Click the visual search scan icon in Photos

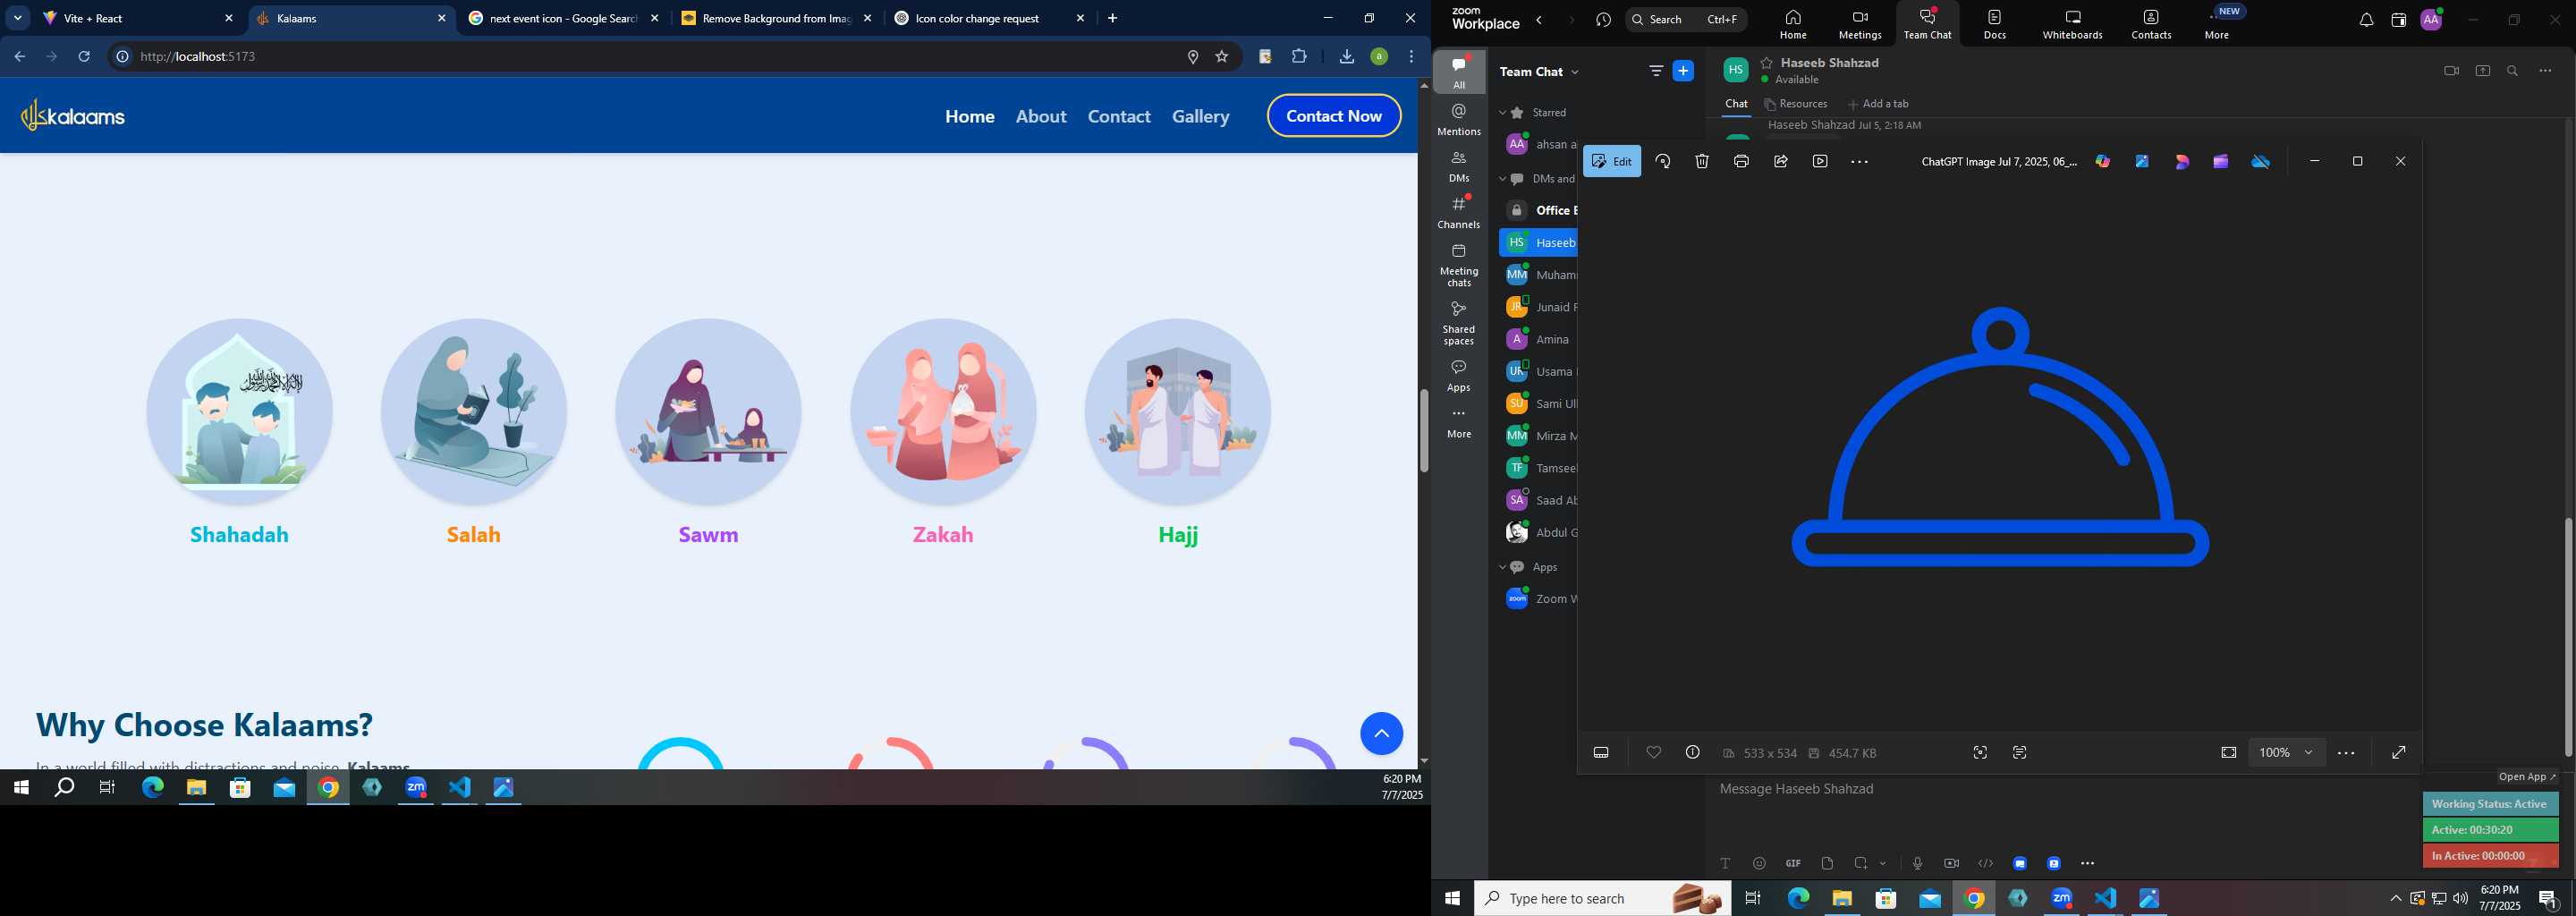point(1980,752)
